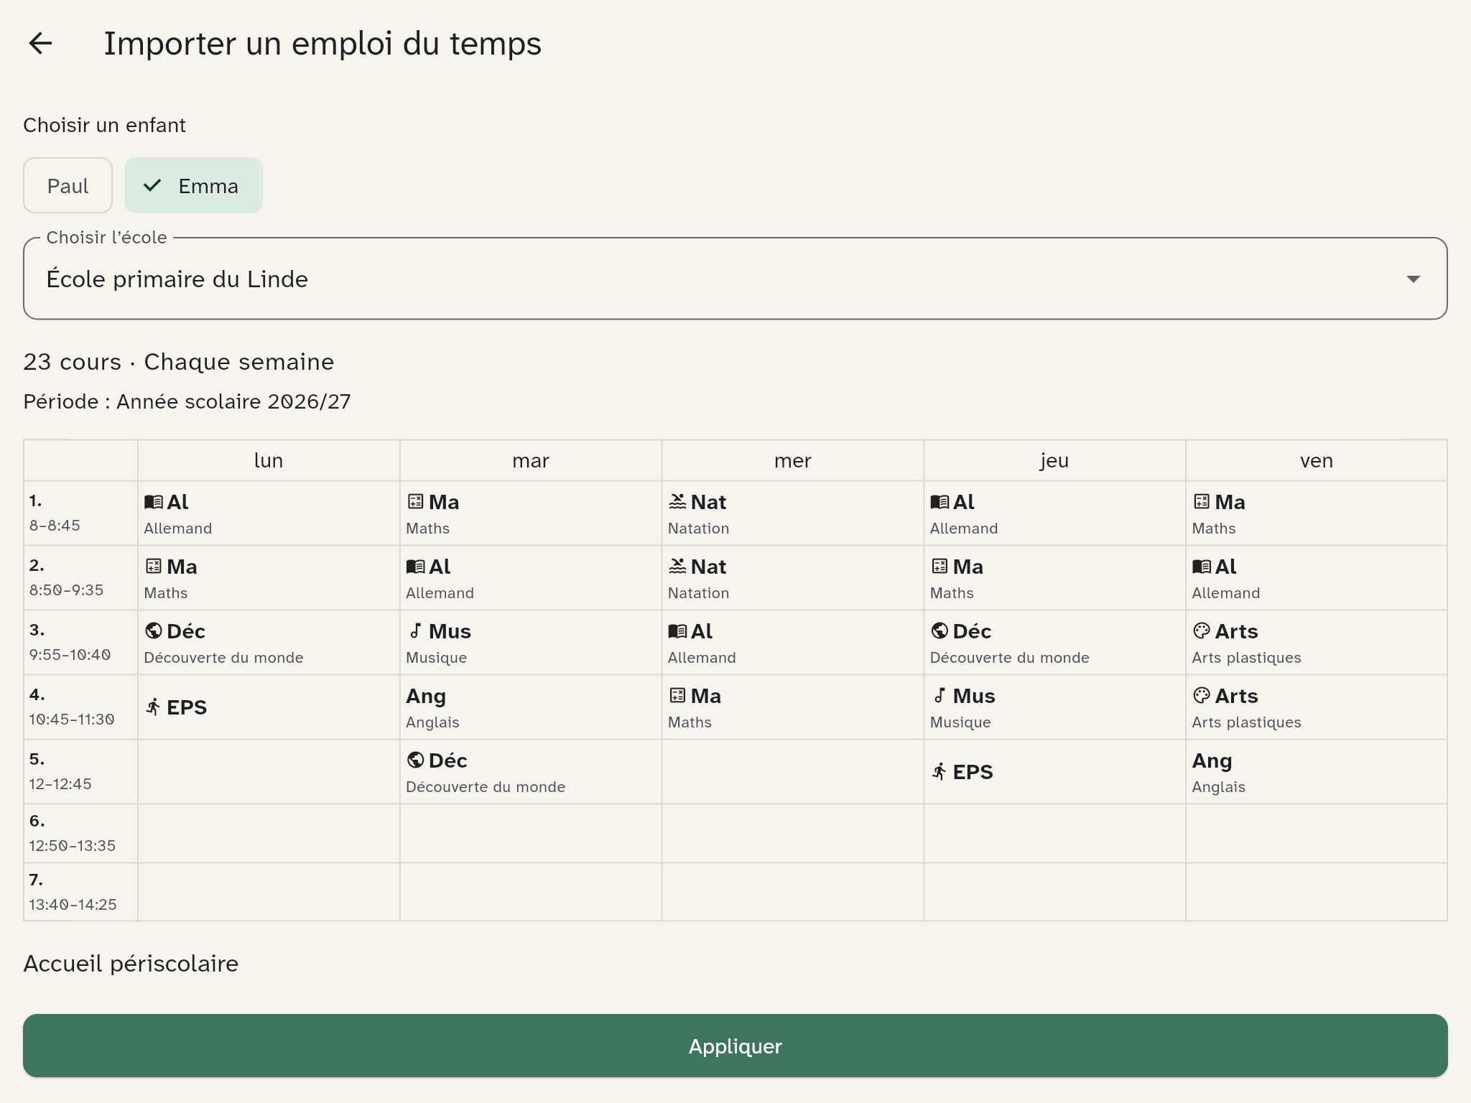Click the swimming icon in Wednesday period 2
Screen dimensions: 1471x1103
tap(677, 567)
